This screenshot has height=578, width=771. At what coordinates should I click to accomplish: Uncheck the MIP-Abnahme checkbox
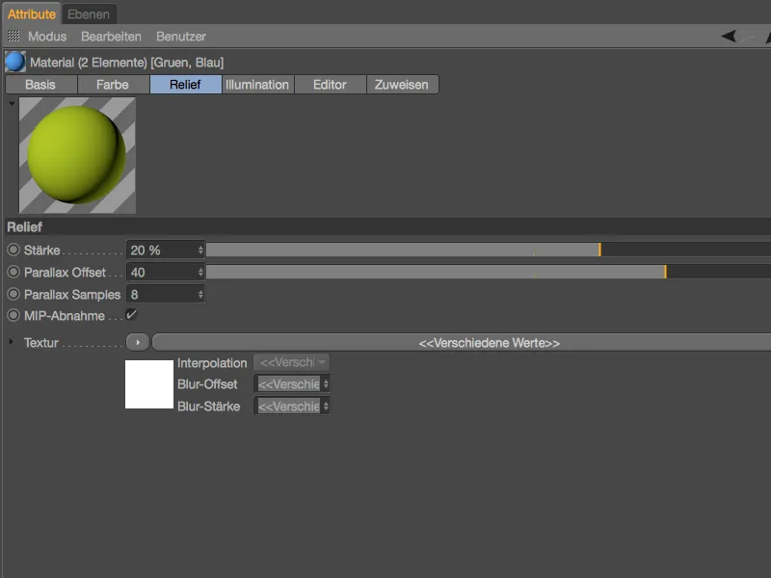(x=131, y=315)
